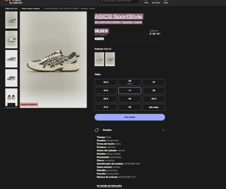Click the 'Colores: Marrón' label

pyautogui.click(x=103, y=49)
